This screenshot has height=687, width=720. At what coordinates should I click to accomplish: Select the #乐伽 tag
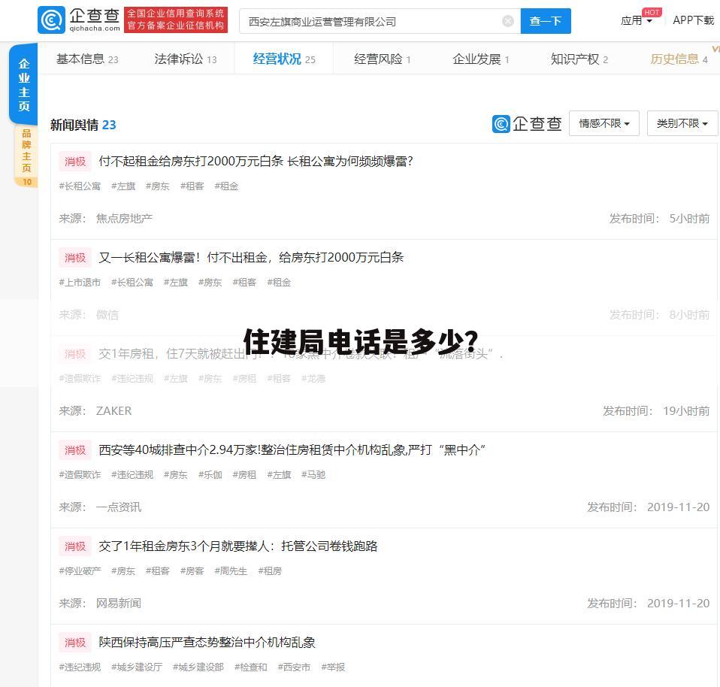(210, 474)
